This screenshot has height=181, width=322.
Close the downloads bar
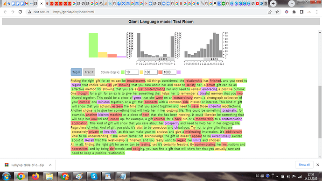[x=318, y=165]
